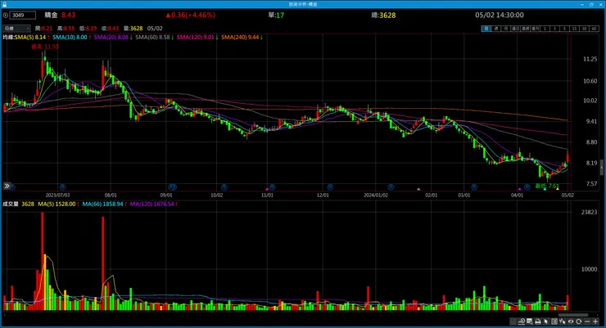Select the 還月 adjusted monthly period button
This screenshot has width=606, height=328.
click(x=535, y=29)
